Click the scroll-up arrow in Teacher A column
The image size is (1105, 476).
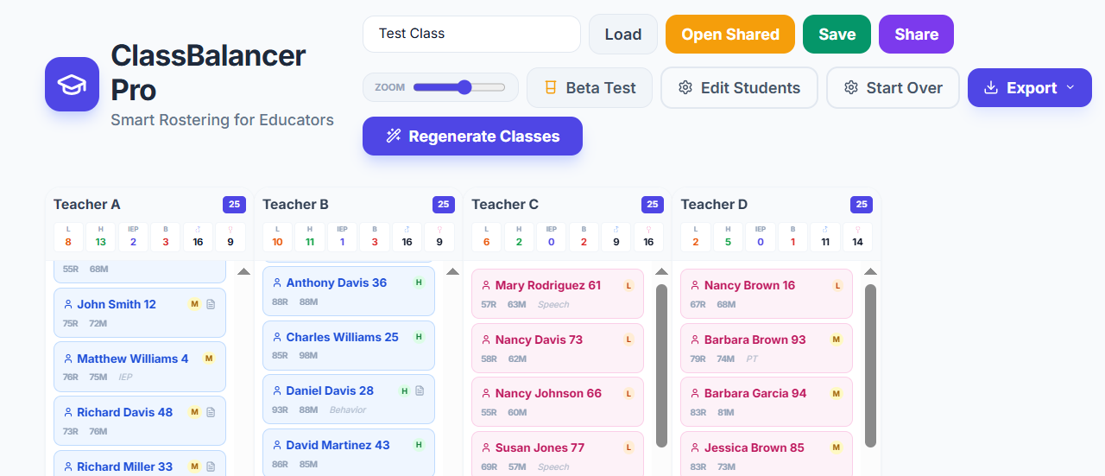click(243, 271)
